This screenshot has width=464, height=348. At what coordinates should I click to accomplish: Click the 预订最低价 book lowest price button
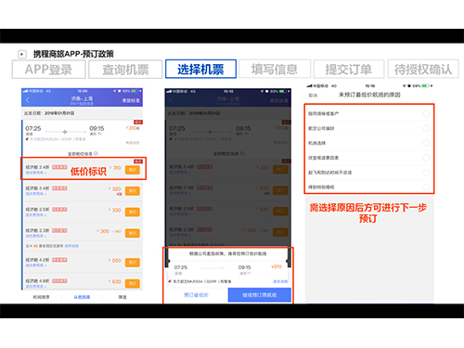point(196,295)
